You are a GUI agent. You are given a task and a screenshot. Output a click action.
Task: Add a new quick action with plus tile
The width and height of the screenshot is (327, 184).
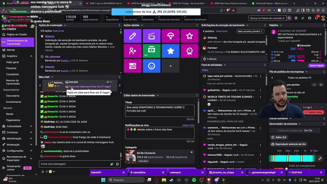coord(171,66)
